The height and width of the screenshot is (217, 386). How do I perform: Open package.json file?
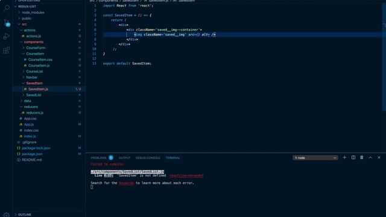point(32,154)
